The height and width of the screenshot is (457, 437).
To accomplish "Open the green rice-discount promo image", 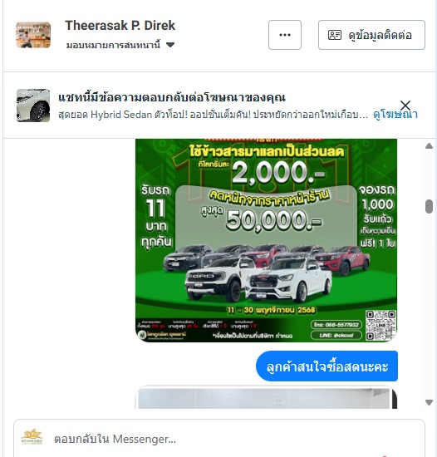I will click(x=266, y=240).
